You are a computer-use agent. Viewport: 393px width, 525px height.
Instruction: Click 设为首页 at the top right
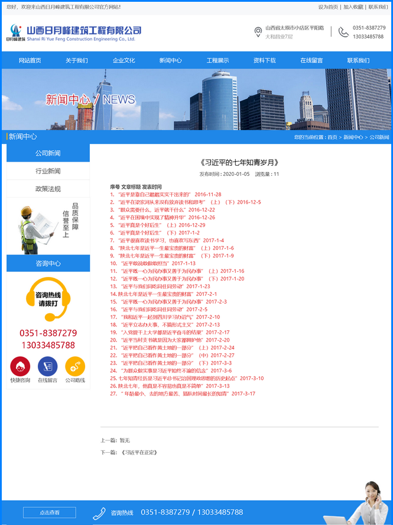coord(328,7)
